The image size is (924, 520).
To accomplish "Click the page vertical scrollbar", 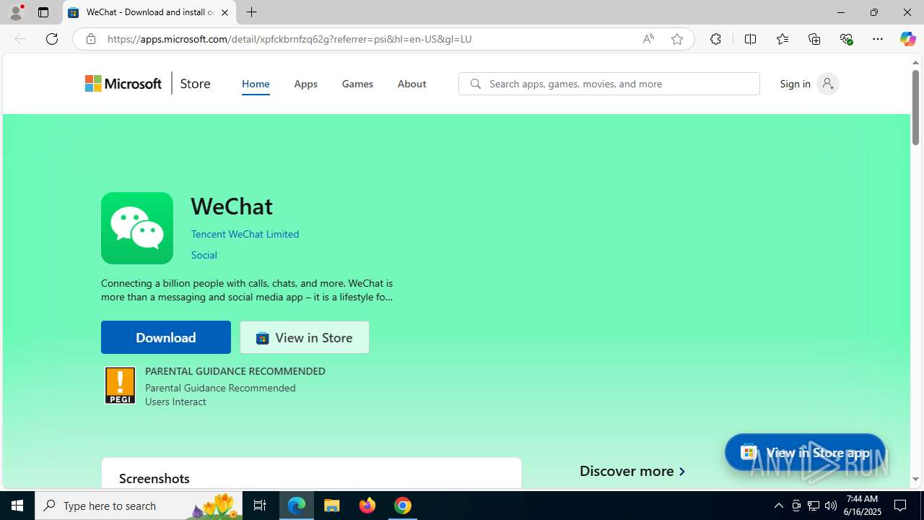I will (916, 107).
